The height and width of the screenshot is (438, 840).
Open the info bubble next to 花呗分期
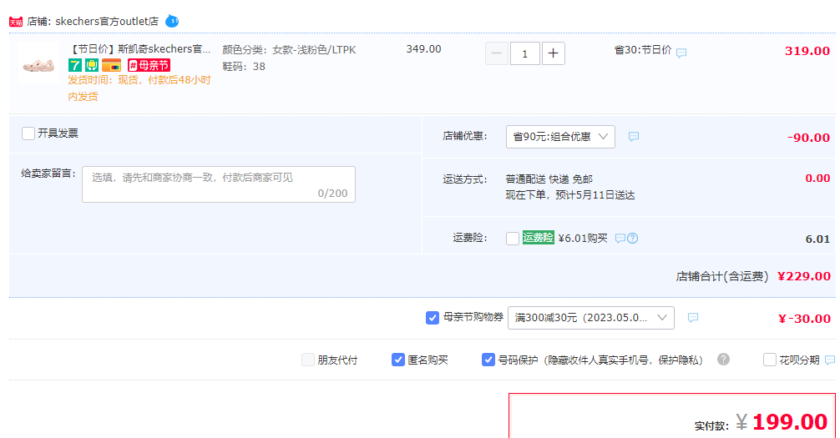830,360
